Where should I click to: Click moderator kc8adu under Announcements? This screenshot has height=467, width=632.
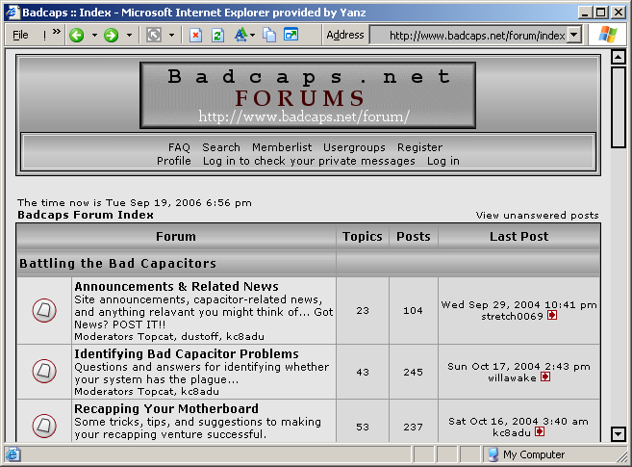coord(245,336)
